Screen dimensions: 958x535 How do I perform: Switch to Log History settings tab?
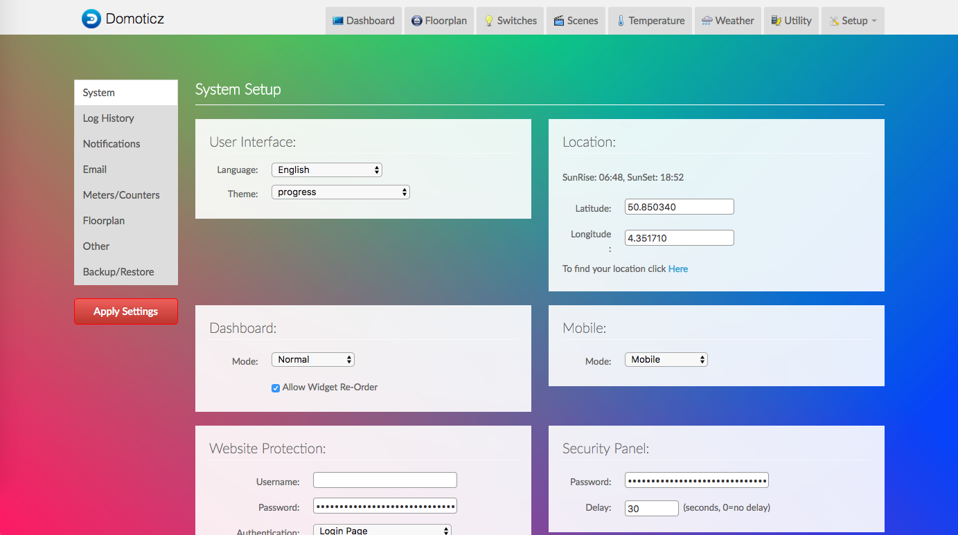(x=109, y=118)
